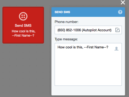129x97 pixels.
Task: Insert personalization via the person icon
Action: click(x=116, y=49)
